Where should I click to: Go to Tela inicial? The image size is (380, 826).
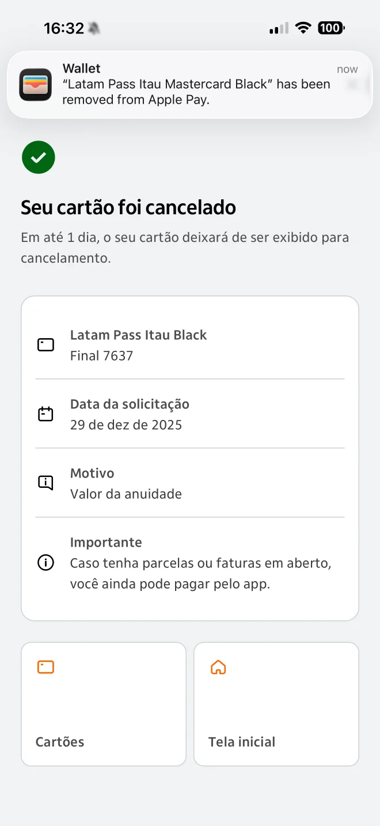pyautogui.click(x=276, y=704)
